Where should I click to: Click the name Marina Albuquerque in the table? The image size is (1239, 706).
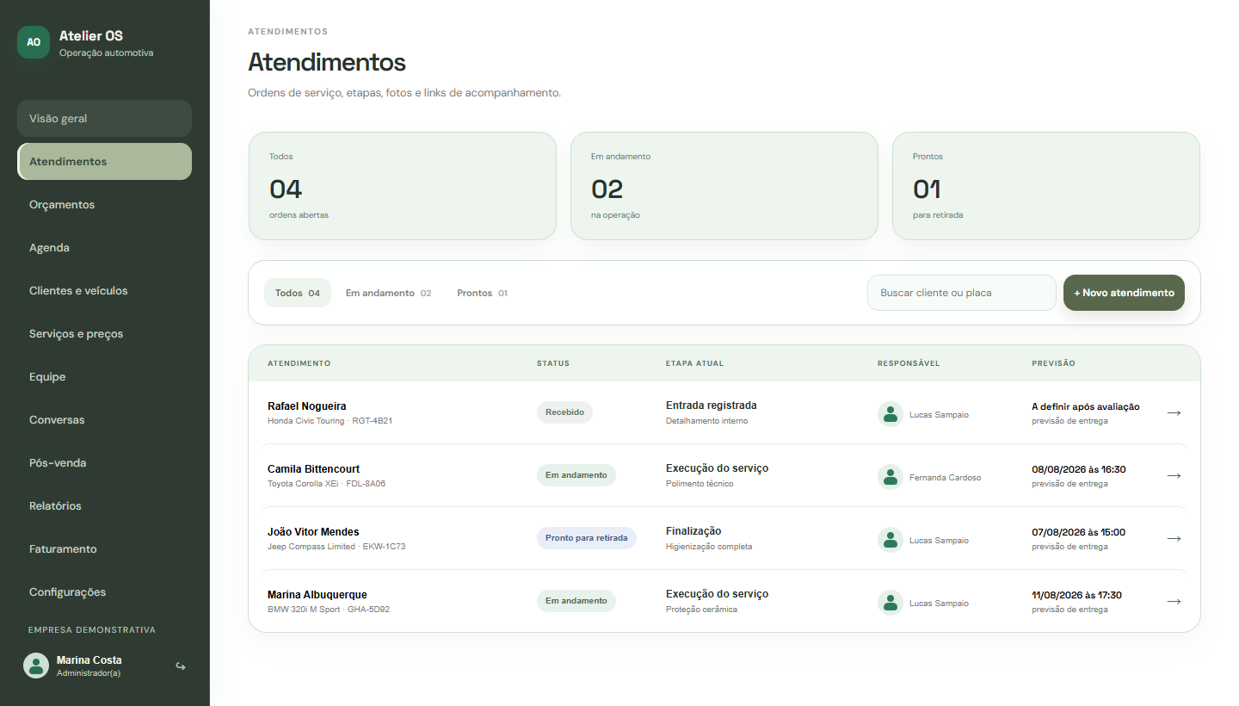[317, 595]
